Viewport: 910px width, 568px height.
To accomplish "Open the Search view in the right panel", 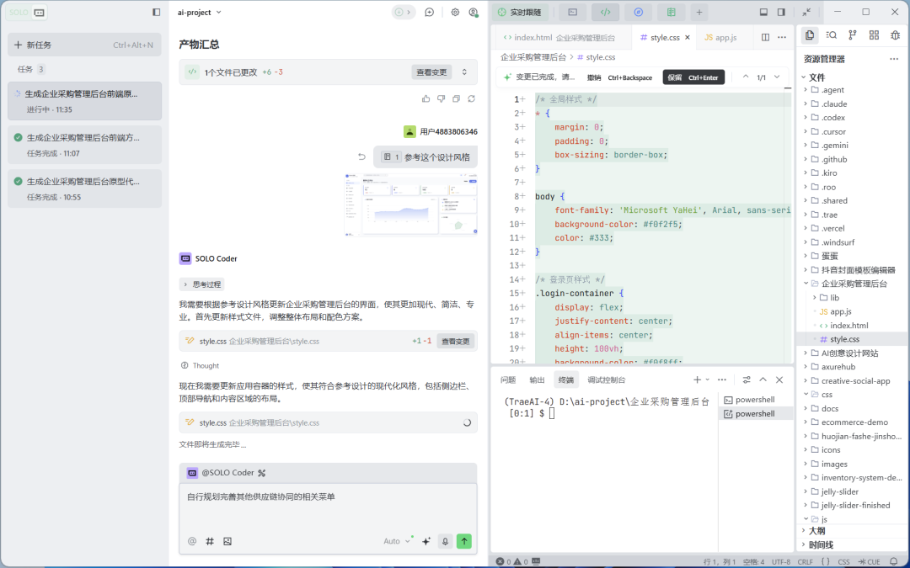I will coord(831,35).
